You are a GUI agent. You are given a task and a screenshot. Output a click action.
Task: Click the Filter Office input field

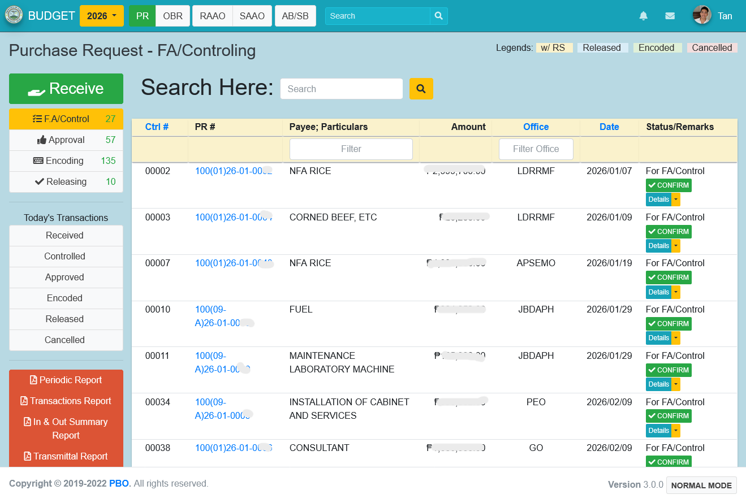click(x=536, y=149)
